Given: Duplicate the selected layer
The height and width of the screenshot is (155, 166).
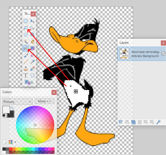Looking at the screenshot, I should 133,122.
